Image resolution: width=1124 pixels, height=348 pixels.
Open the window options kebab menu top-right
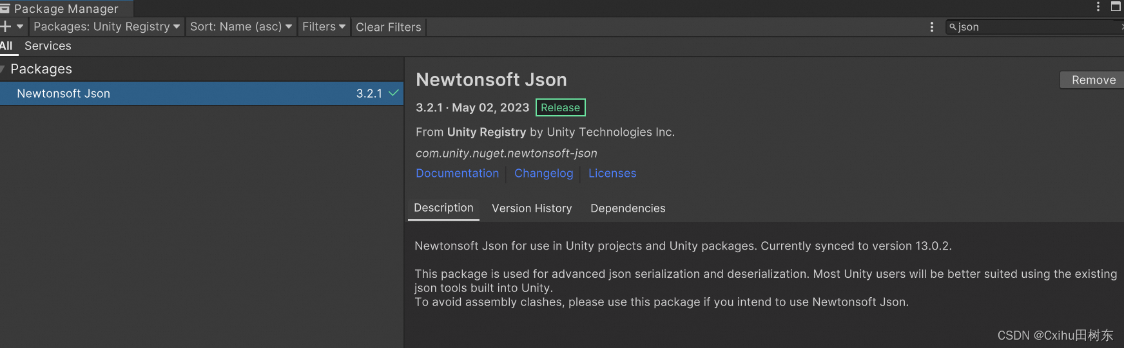click(x=1098, y=6)
